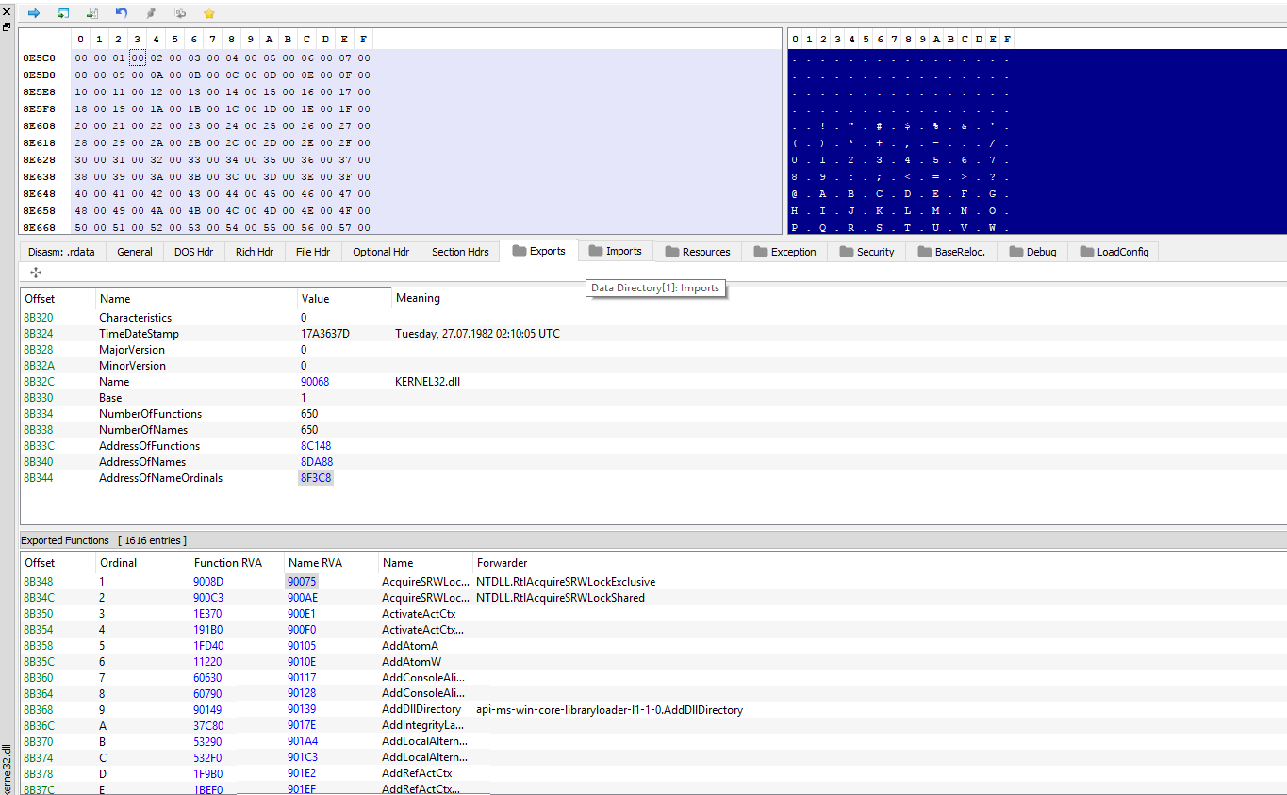Open the Resources tab

click(698, 252)
